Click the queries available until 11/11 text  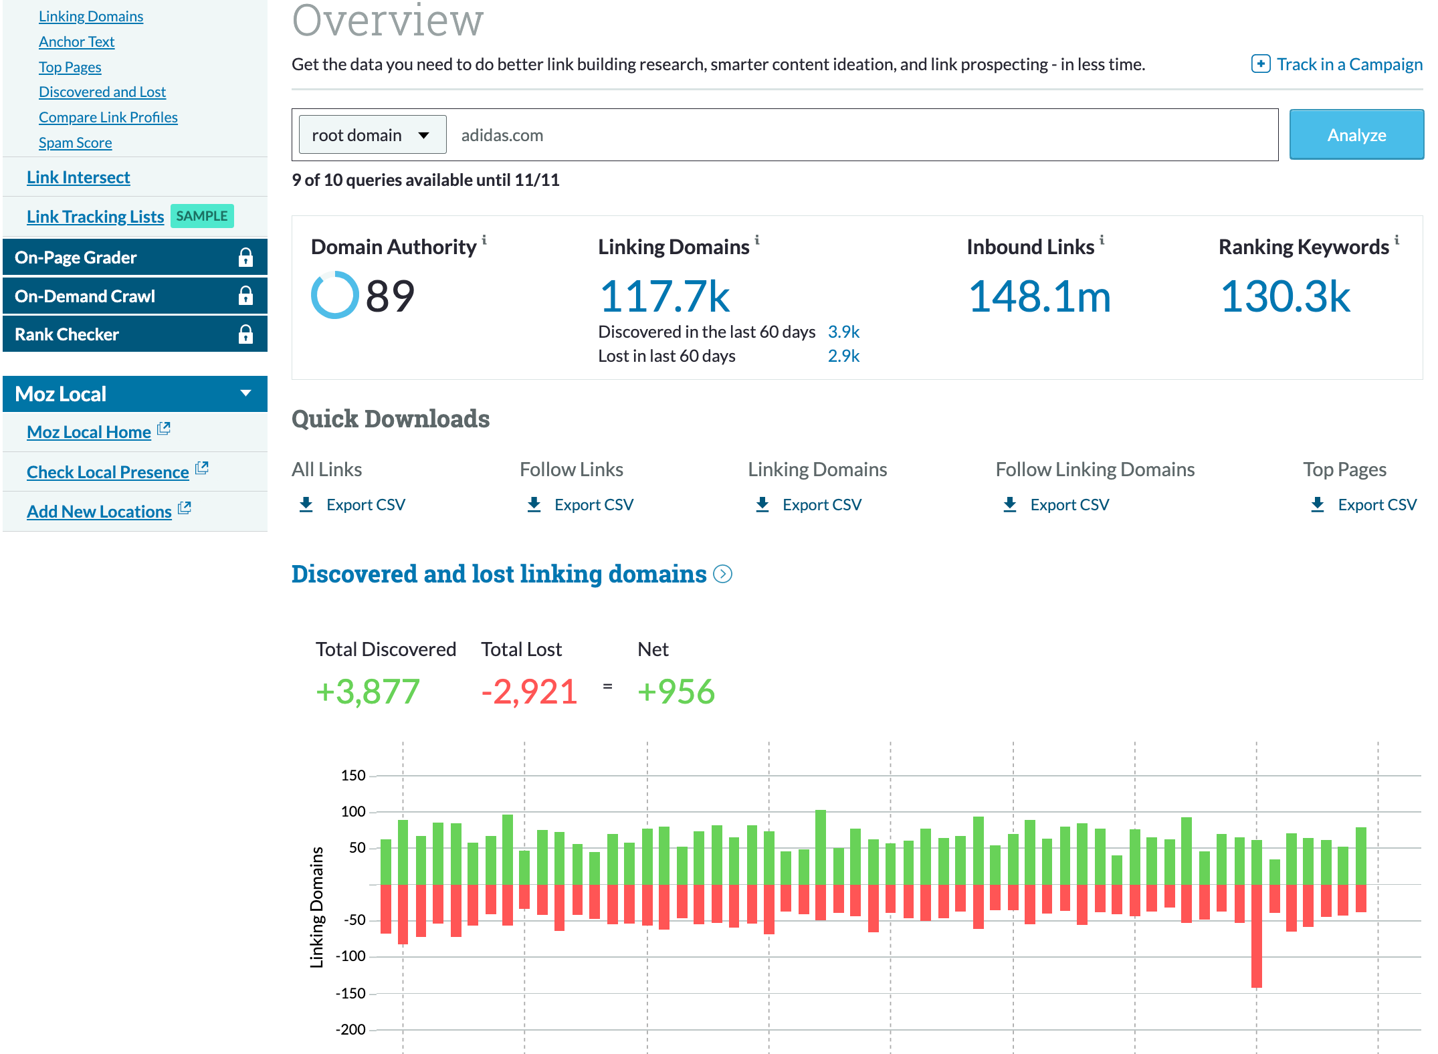tap(425, 180)
